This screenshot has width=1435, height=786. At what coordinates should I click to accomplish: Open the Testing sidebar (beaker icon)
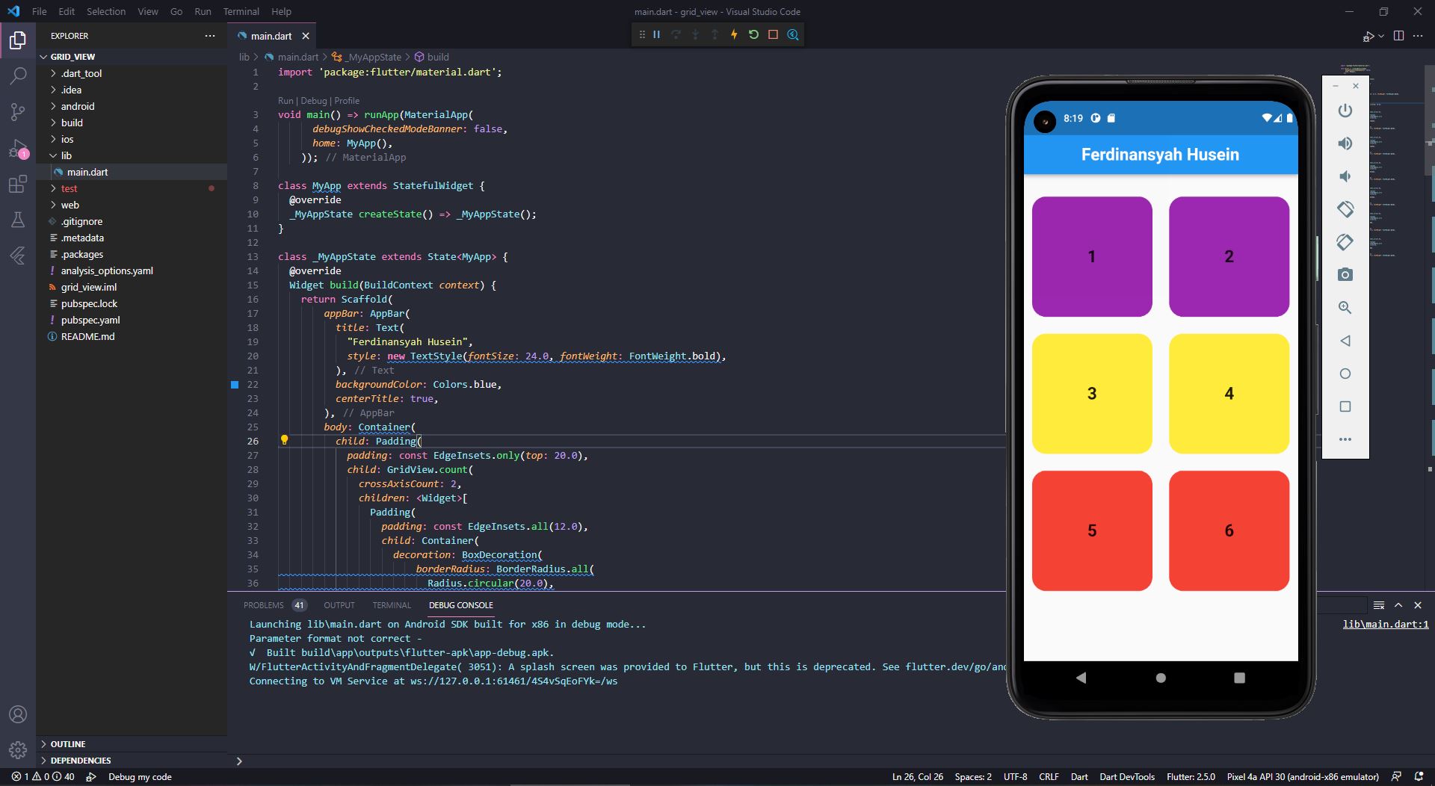pyautogui.click(x=18, y=220)
